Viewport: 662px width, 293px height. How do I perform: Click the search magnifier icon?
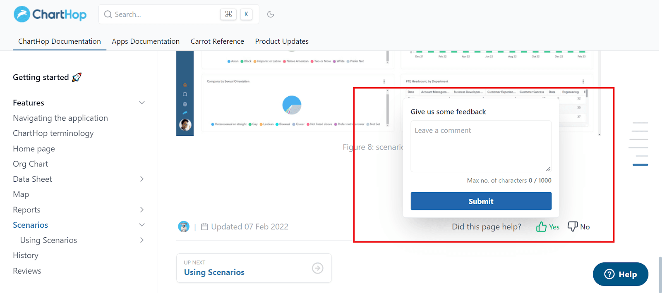tap(108, 14)
